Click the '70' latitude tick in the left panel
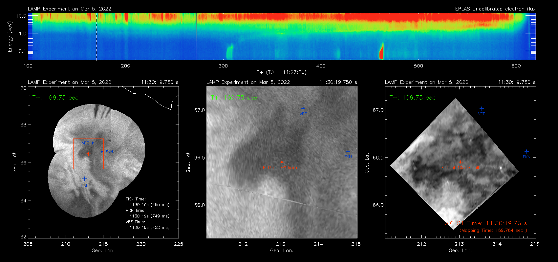Screen dimensions: 558x262 click(23, 88)
